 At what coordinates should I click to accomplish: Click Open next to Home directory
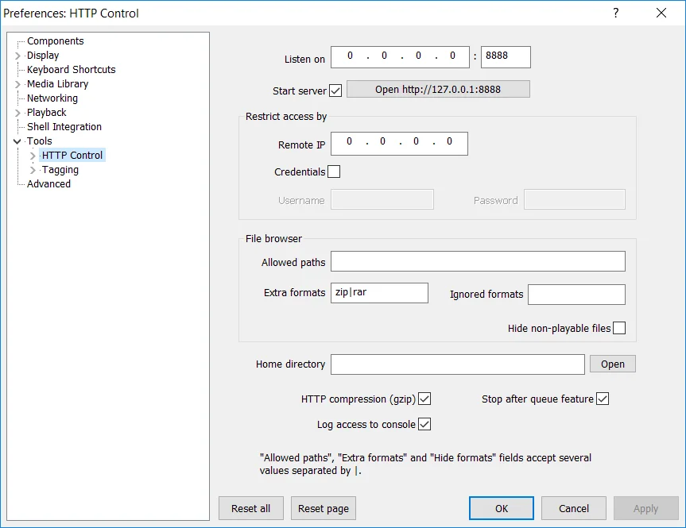612,364
